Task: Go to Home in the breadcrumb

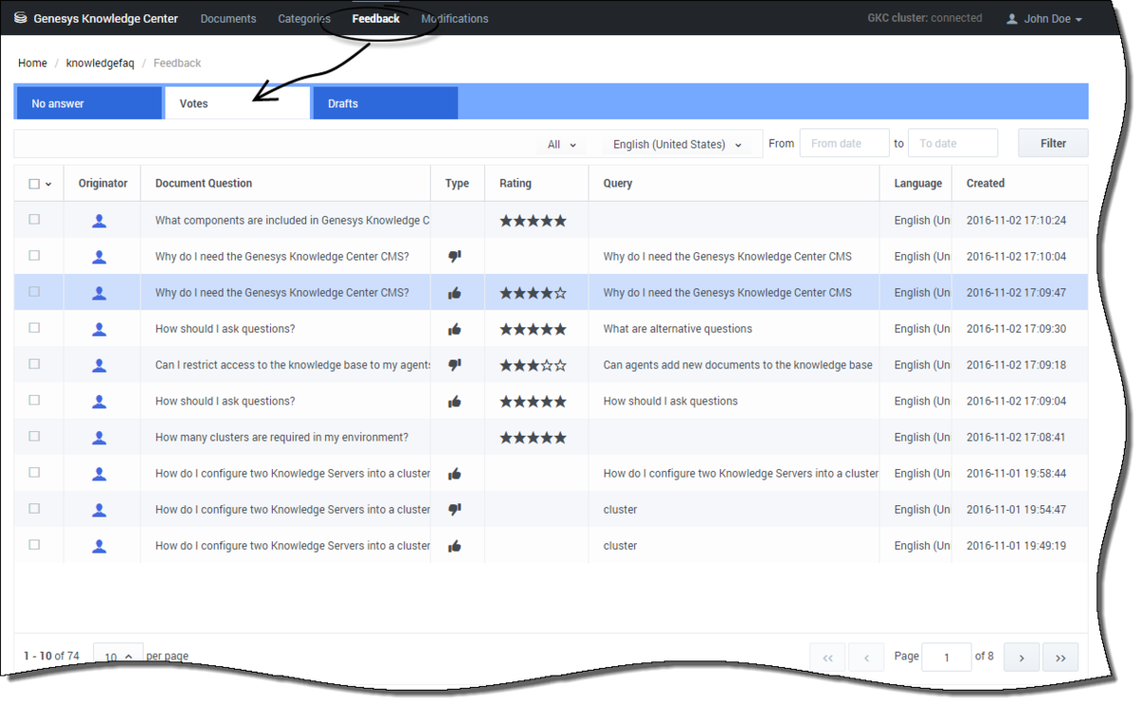Action: [x=32, y=63]
